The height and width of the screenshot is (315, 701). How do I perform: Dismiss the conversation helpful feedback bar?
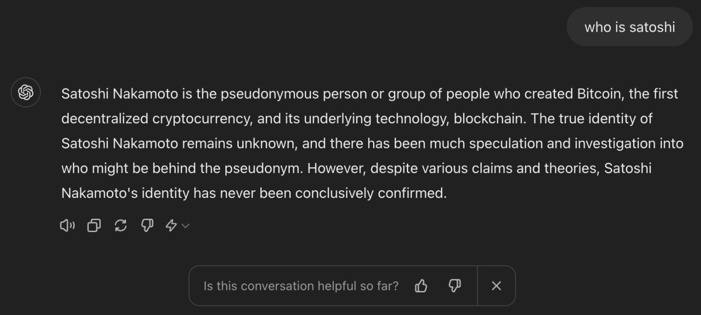[x=496, y=286]
